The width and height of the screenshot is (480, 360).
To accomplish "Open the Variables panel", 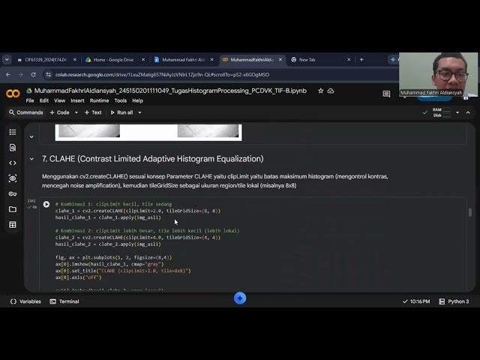I will pyautogui.click(x=25, y=301).
